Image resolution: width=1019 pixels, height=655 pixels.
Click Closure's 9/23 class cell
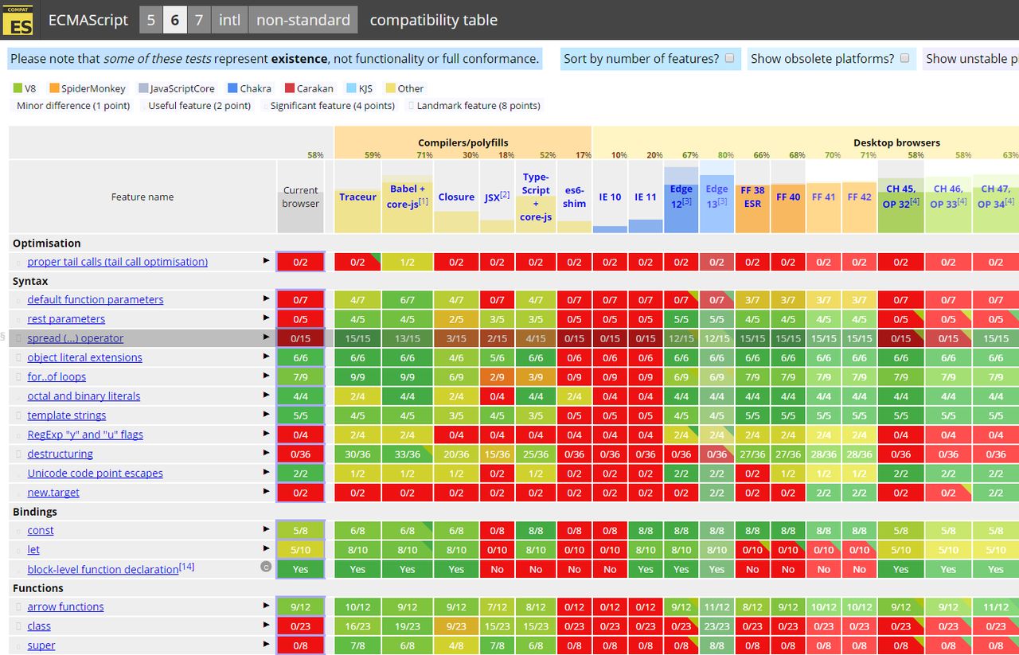click(x=456, y=626)
